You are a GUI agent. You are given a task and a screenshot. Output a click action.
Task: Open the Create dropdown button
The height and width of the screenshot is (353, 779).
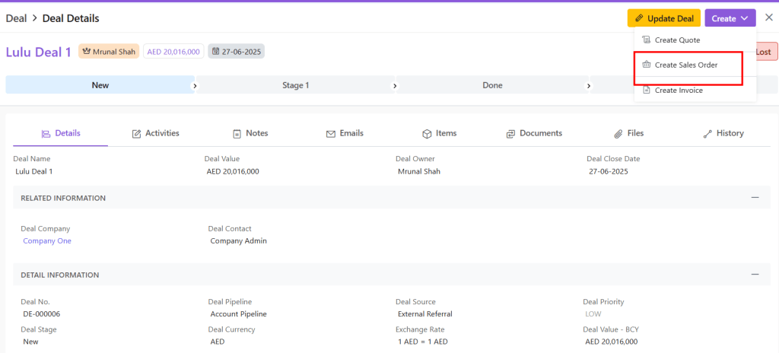click(x=730, y=18)
